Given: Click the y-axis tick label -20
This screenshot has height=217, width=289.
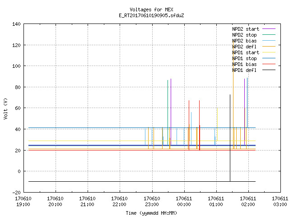Looking at the screenshot, I should [x=16, y=193].
